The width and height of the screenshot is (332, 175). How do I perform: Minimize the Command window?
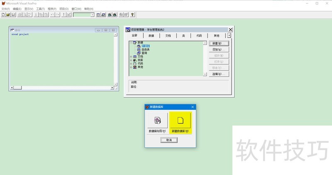click(98, 30)
